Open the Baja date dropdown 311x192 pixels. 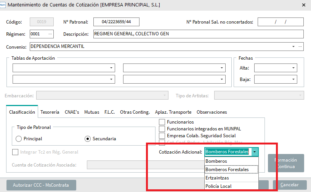tap(293, 79)
